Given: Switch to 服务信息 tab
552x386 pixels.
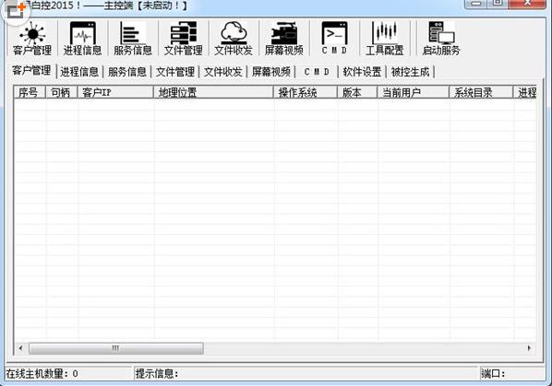Looking at the screenshot, I should click(x=127, y=72).
